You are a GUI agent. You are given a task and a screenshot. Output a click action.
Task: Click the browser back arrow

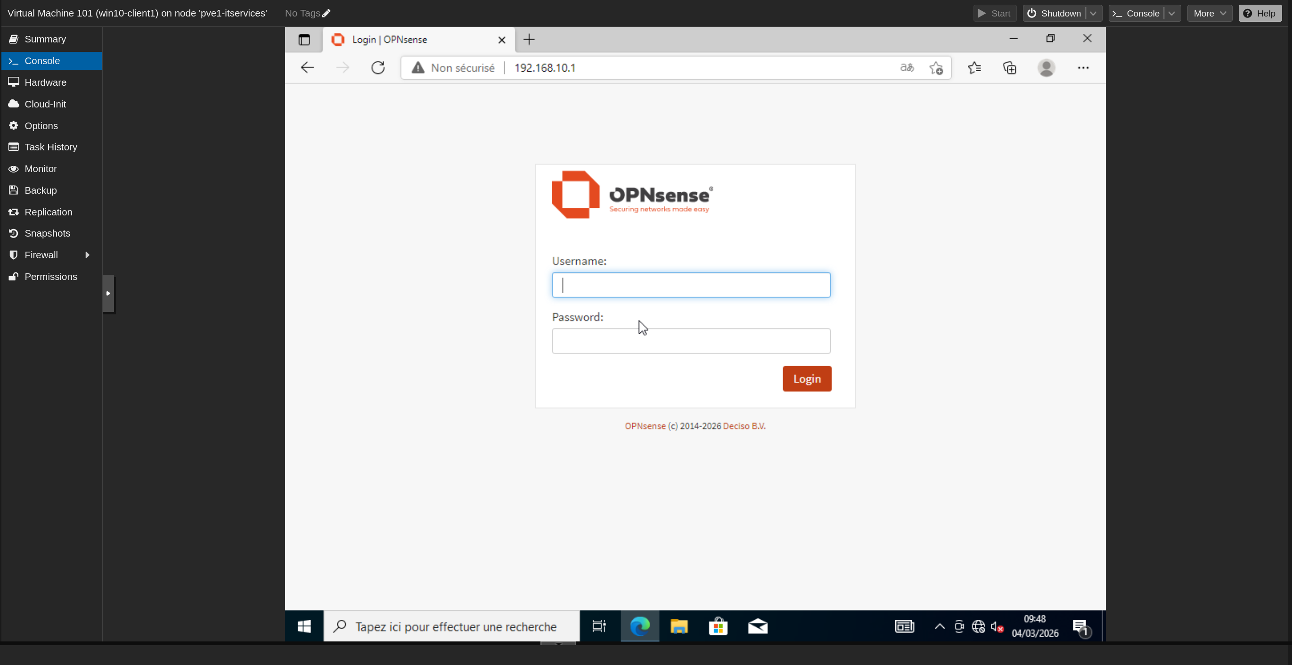307,68
